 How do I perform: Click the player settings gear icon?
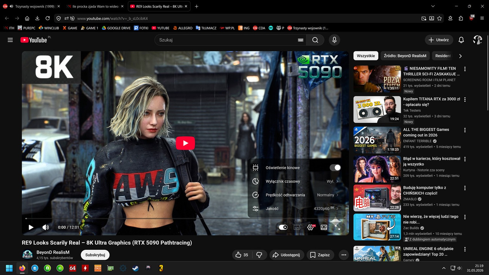pos(310,227)
